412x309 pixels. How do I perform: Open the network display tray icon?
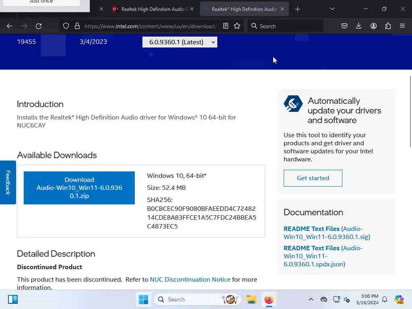coord(336,299)
